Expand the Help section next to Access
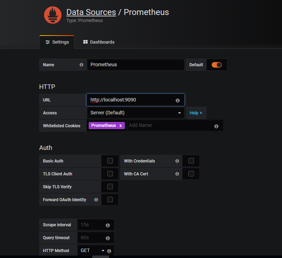Viewport: 282px width, 258px height. (196, 113)
